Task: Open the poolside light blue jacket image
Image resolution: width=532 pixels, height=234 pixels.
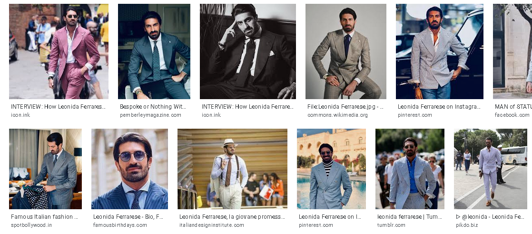Action: 332,169
